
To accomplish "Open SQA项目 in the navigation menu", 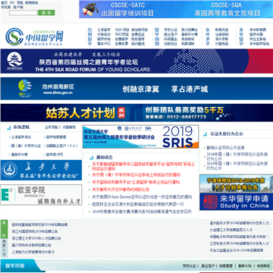I will coord(122,30).
